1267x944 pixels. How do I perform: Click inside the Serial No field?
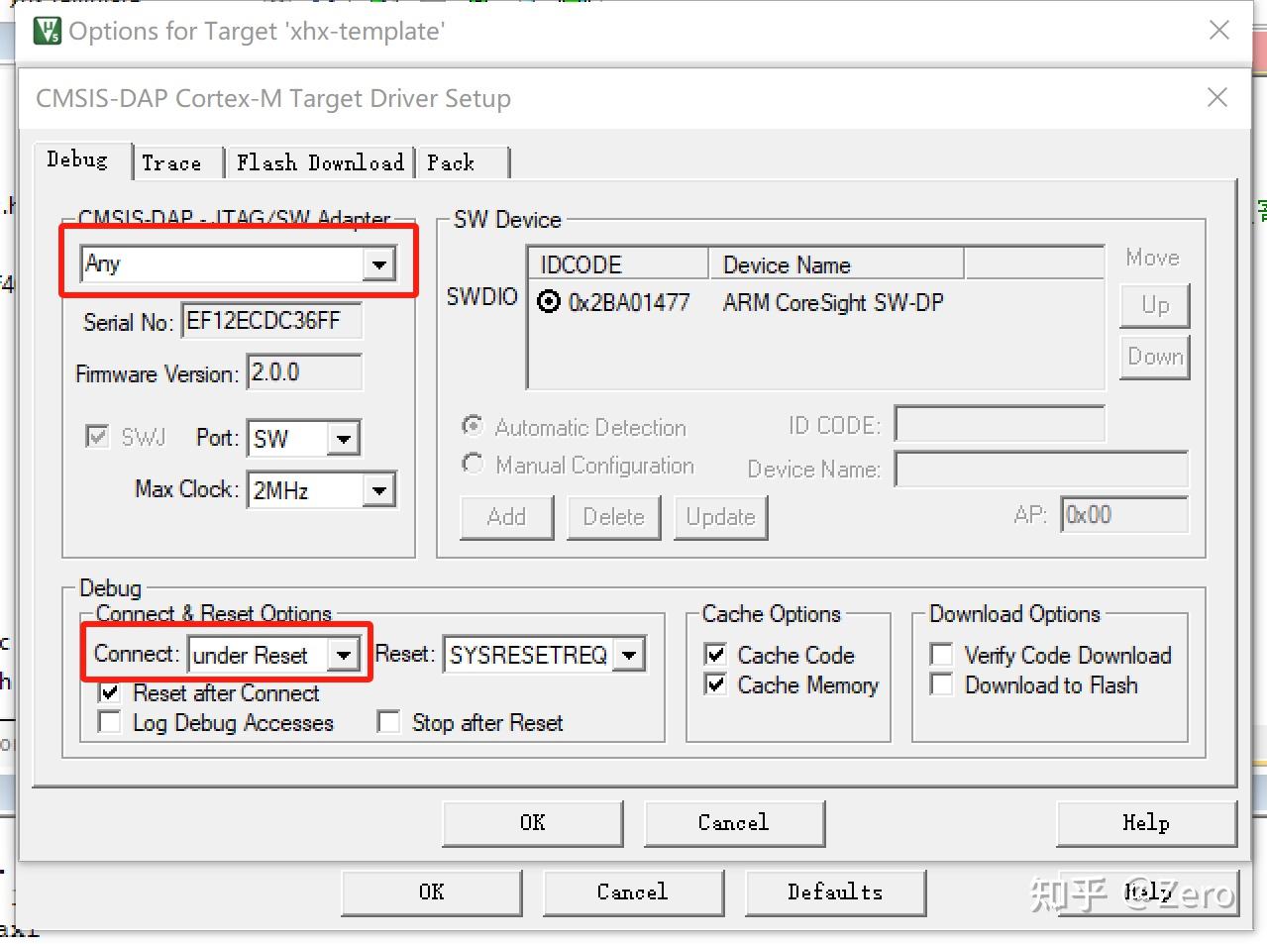click(269, 321)
